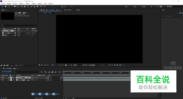
Task: Click the interpret footage icon in Project panel
Action: click(x=2, y=65)
